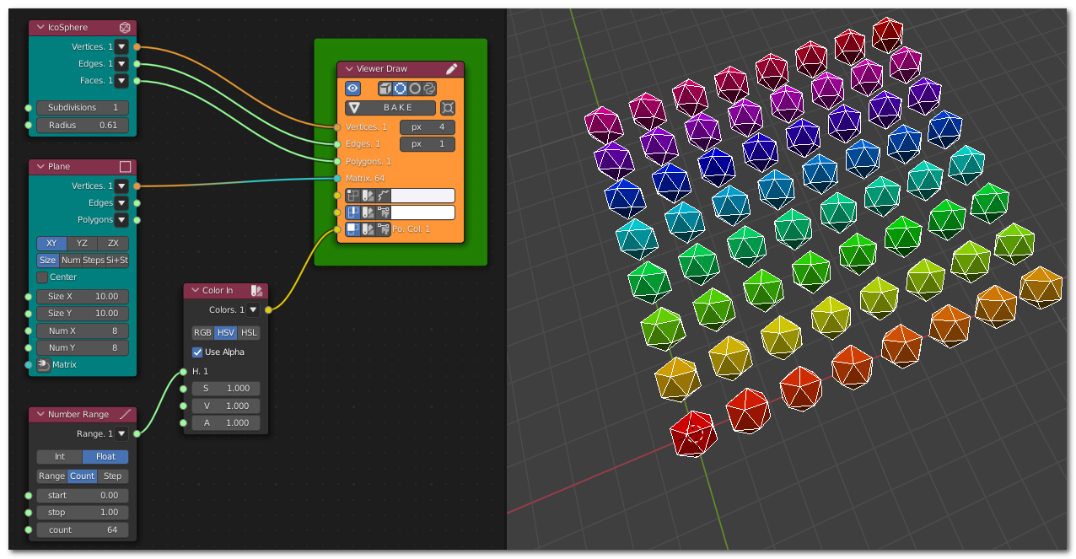Click the BAKE button

pos(390,108)
